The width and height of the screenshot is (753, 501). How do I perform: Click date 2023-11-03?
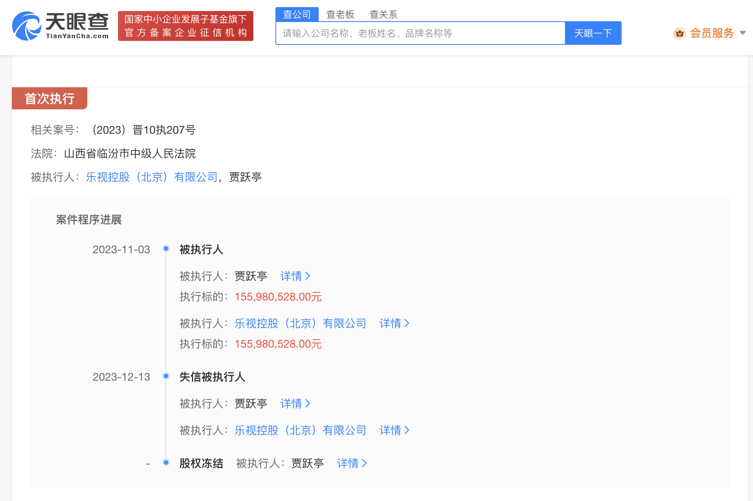click(121, 250)
